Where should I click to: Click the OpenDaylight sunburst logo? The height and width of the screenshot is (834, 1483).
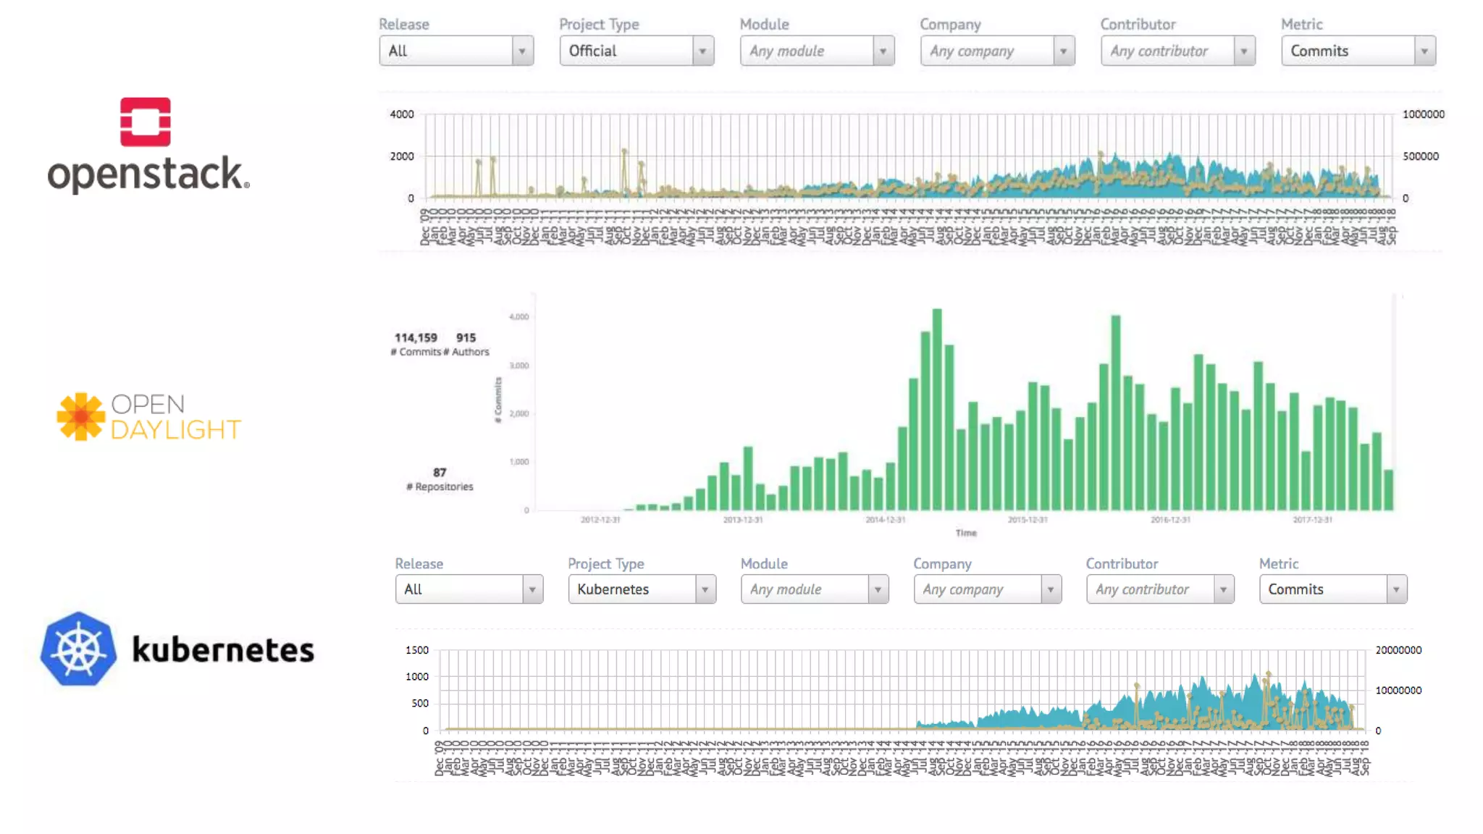[x=80, y=416]
